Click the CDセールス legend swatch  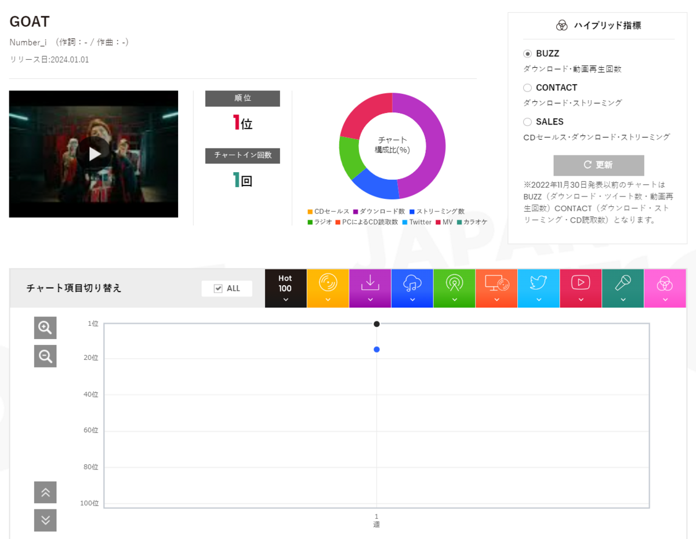(x=310, y=212)
